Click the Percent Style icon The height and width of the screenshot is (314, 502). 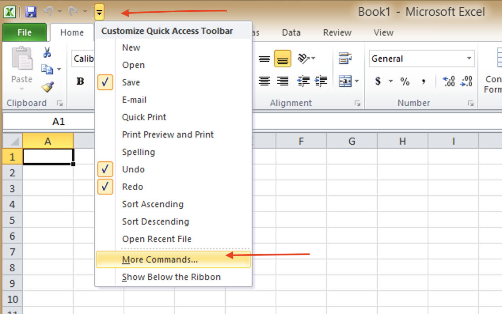click(405, 81)
